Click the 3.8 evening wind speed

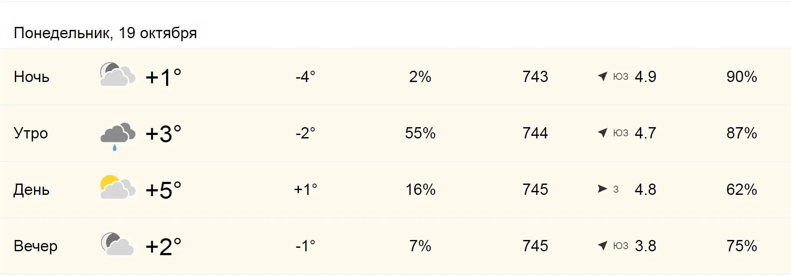[646, 246]
